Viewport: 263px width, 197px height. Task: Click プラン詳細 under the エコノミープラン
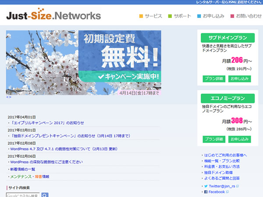[x=214, y=139]
